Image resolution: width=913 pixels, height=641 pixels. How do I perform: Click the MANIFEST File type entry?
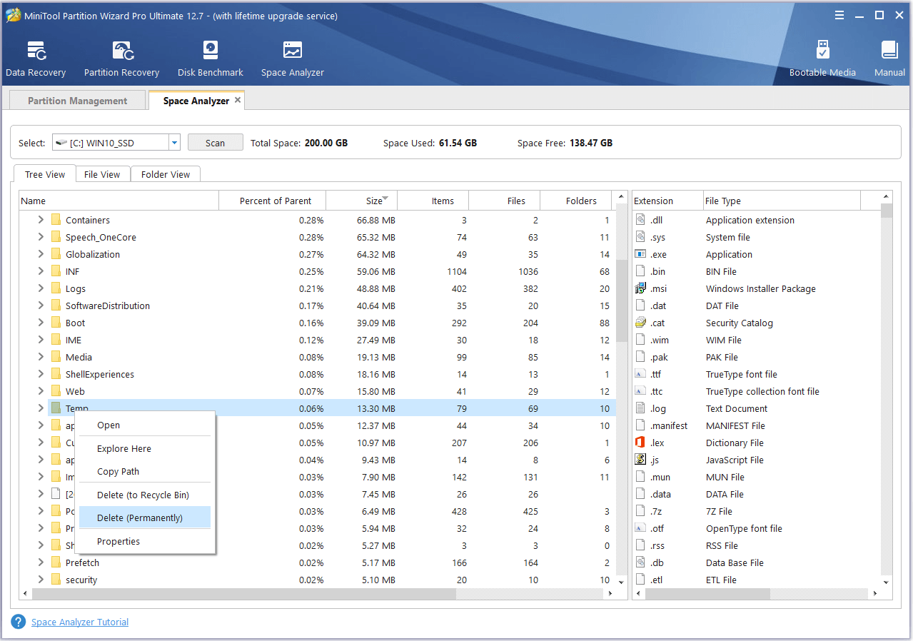pyautogui.click(x=735, y=426)
